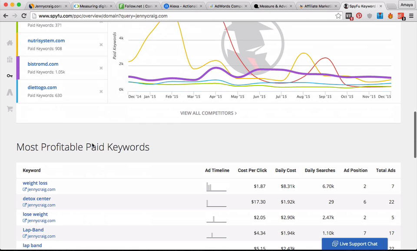Sort by the Cost Per Click column header
The image size is (417, 251).
(x=252, y=170)
